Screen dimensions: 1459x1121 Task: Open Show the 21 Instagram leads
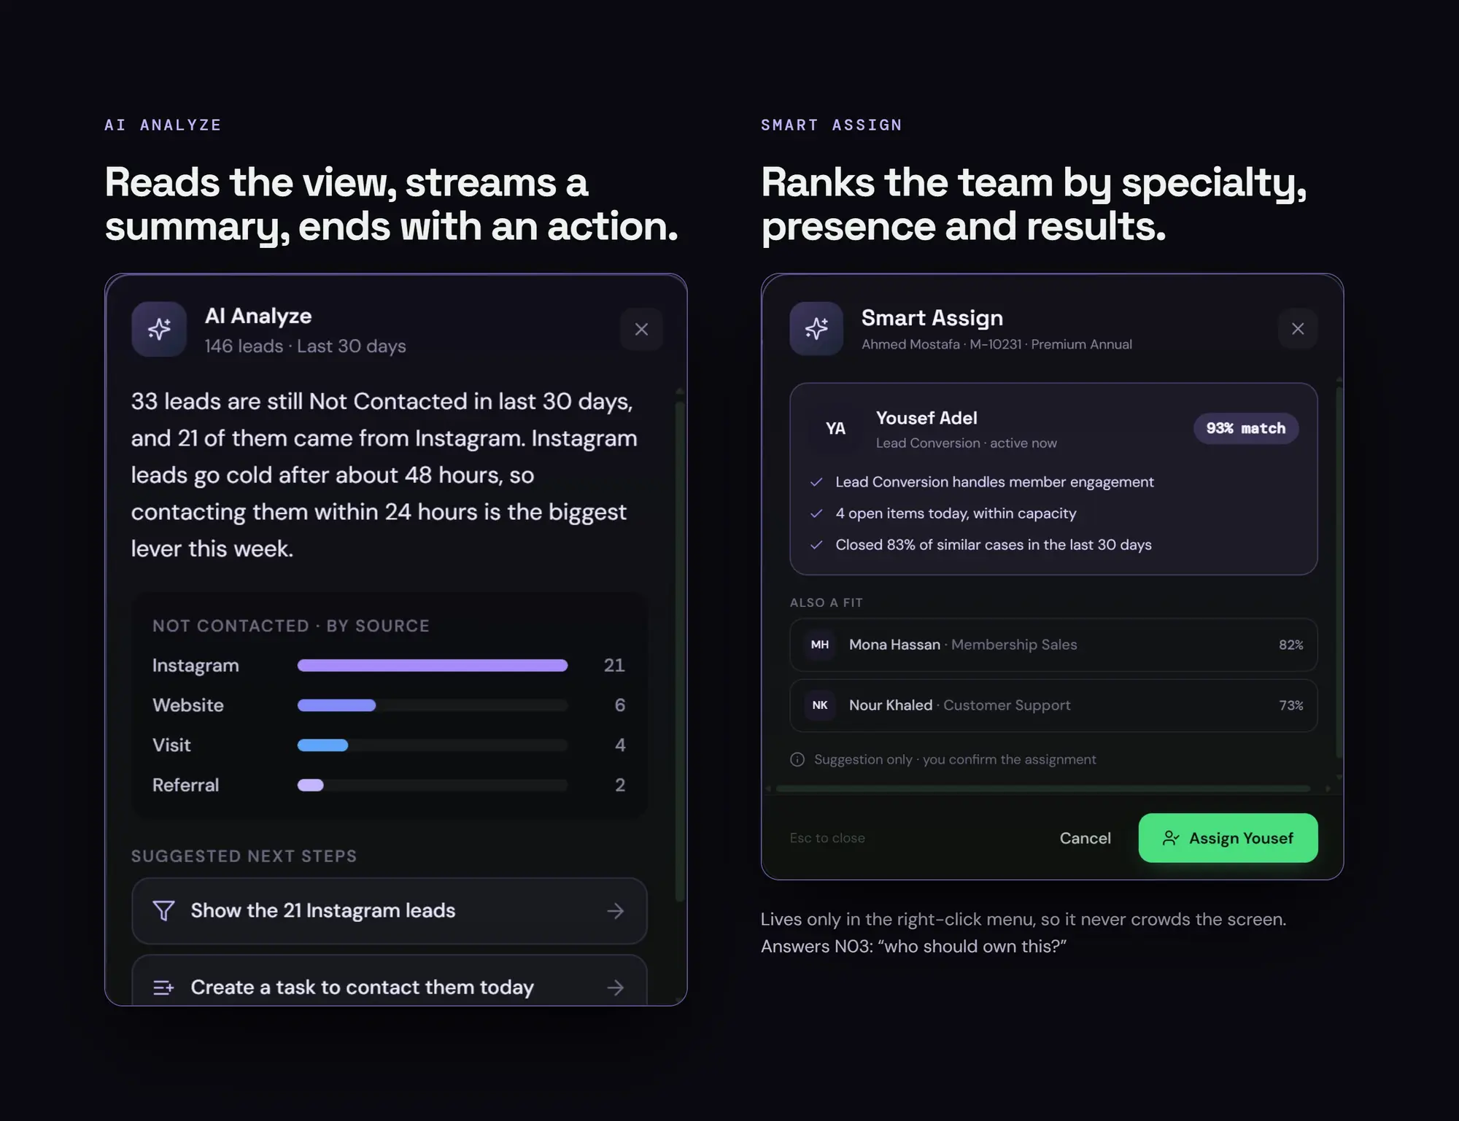[390, 911]
